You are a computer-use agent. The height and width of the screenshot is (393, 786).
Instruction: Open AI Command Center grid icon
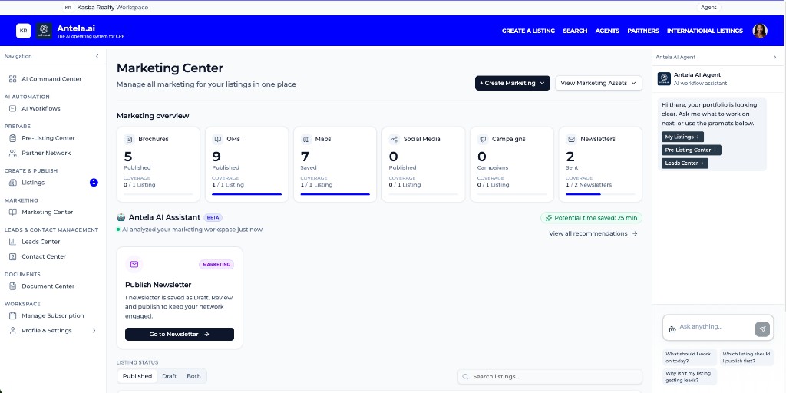coord(12,79)
